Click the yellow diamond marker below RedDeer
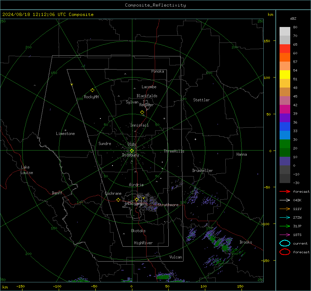 142,112
